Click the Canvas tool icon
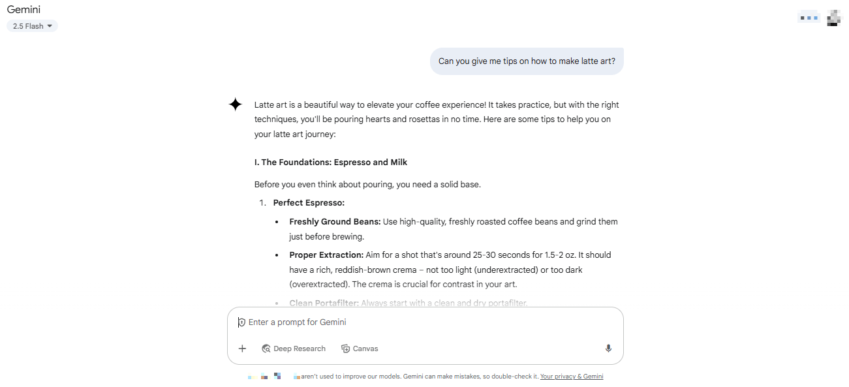This screenshot has height=387, width=849. [346, 348]
